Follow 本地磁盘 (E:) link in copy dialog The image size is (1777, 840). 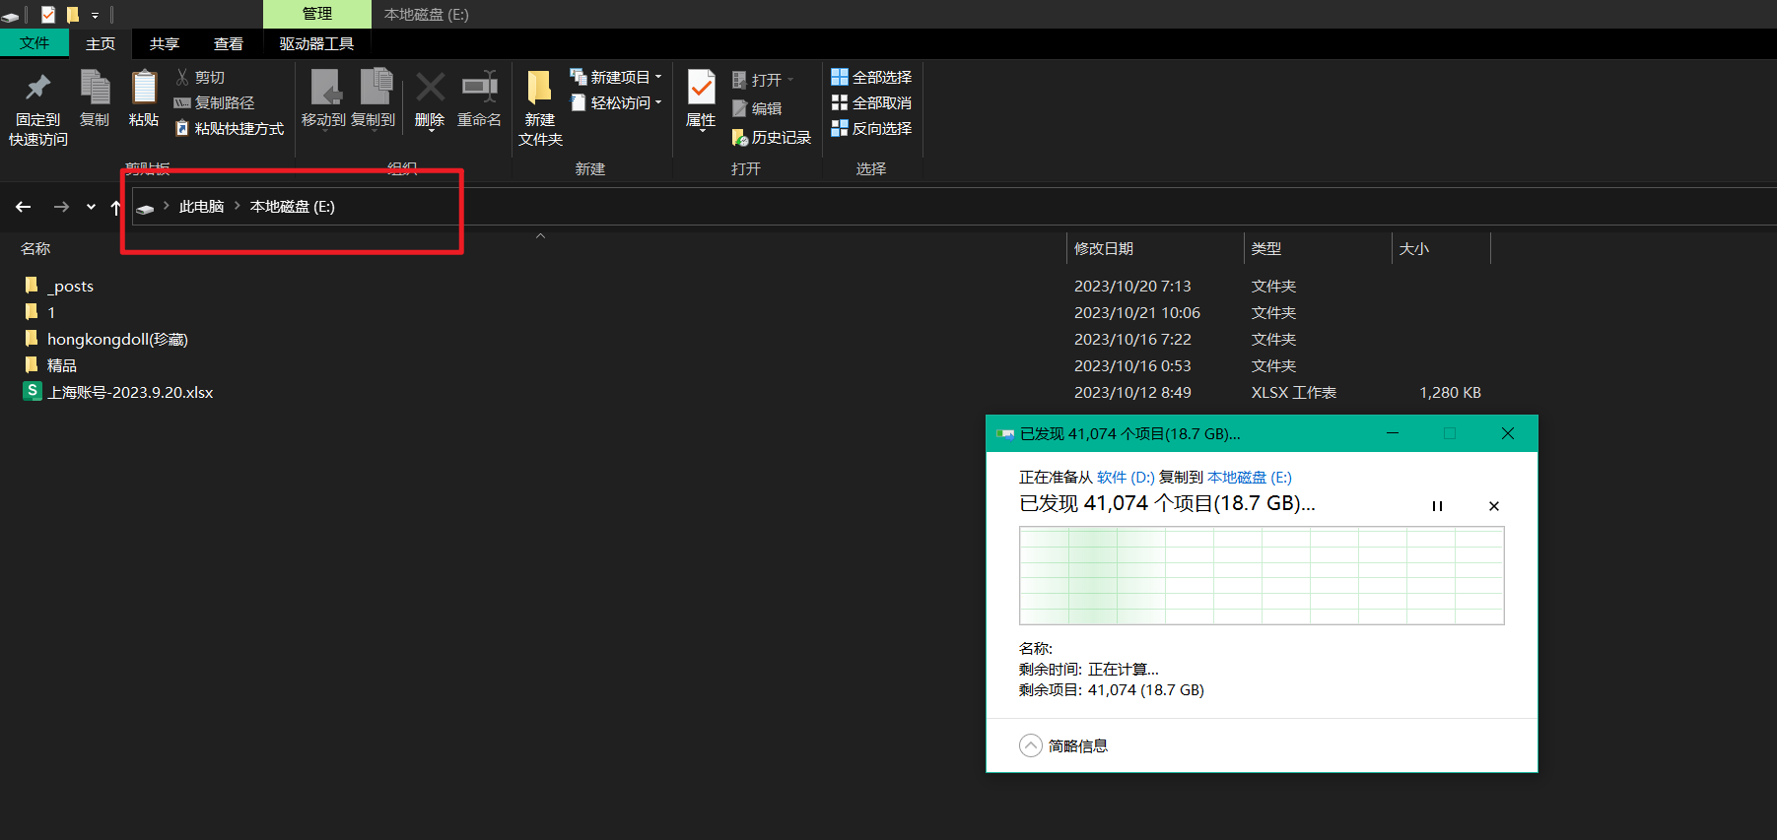pyautogui.click(x=1250, y=478)
